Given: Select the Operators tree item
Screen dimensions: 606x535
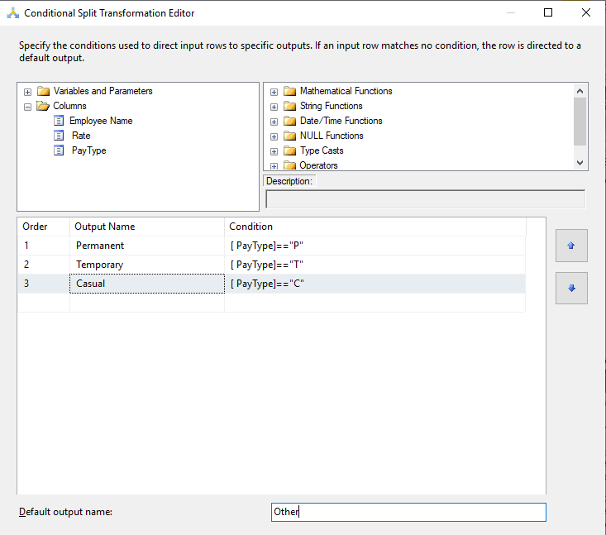Looking at the screenshot, I should (318, 165).
